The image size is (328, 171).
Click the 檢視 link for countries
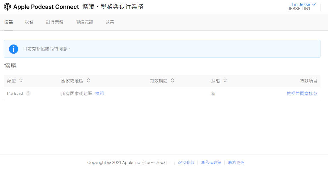click(x=100, y=93)
